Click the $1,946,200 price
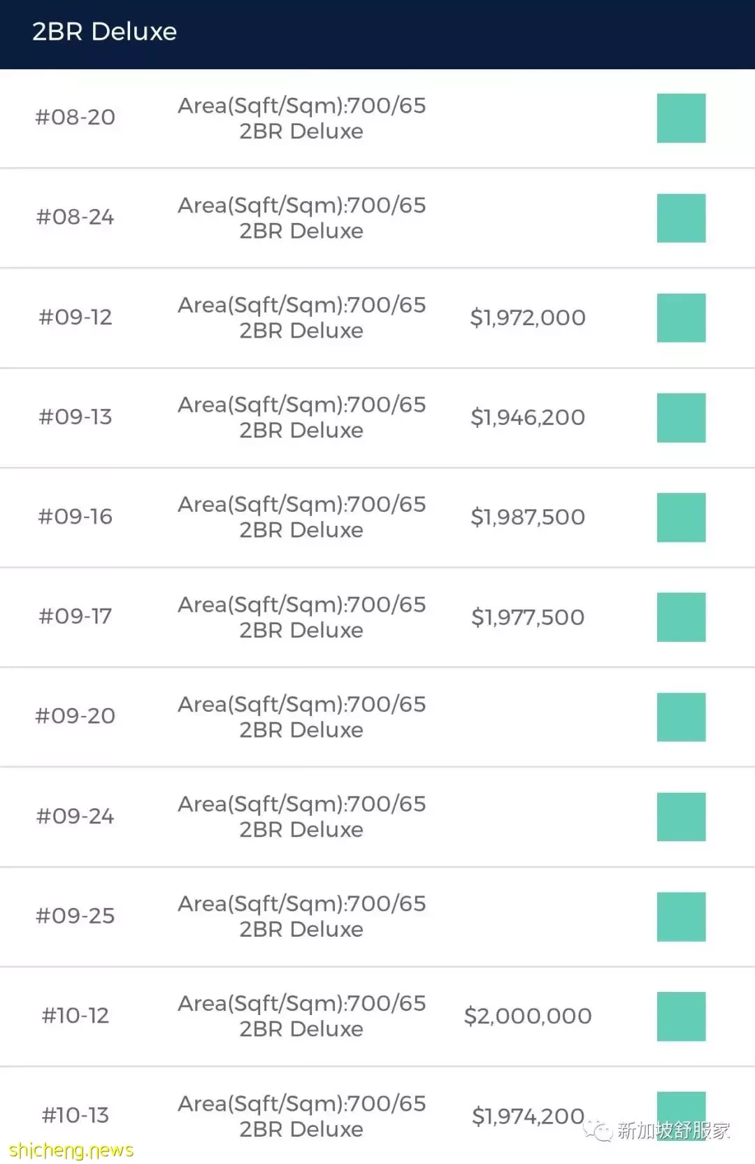This screenshot has width=755, height=1164. coord(528,417)
